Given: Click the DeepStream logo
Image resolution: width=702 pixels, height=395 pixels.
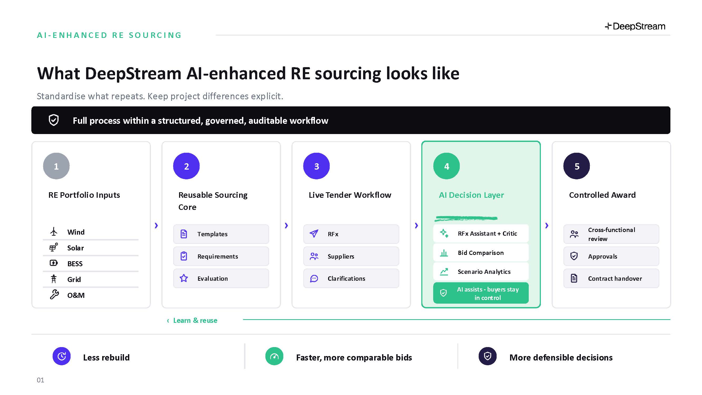Looking at the screenshot, I should coord(635,26).
